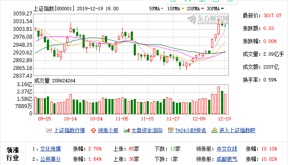Click the 20PMA magenta legend swatch
The height and width of the screenshot is (165, 289).
[203, 9]
